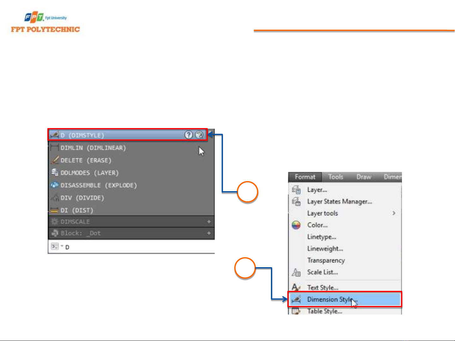Open the Layer tools submenu arrow

pos(394,213)
